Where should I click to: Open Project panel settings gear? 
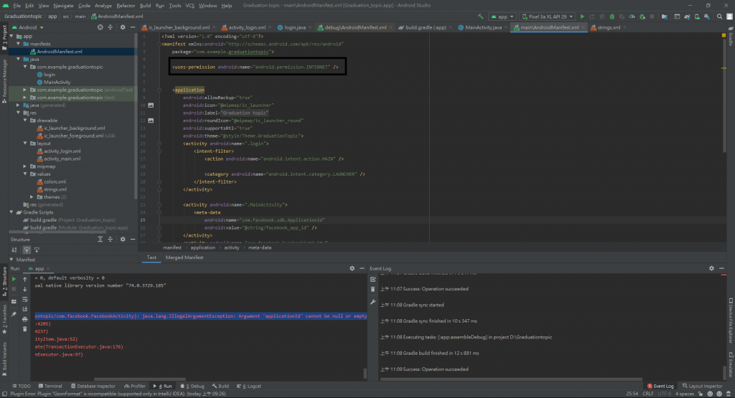pyautogui.click(x=123, y=27)
